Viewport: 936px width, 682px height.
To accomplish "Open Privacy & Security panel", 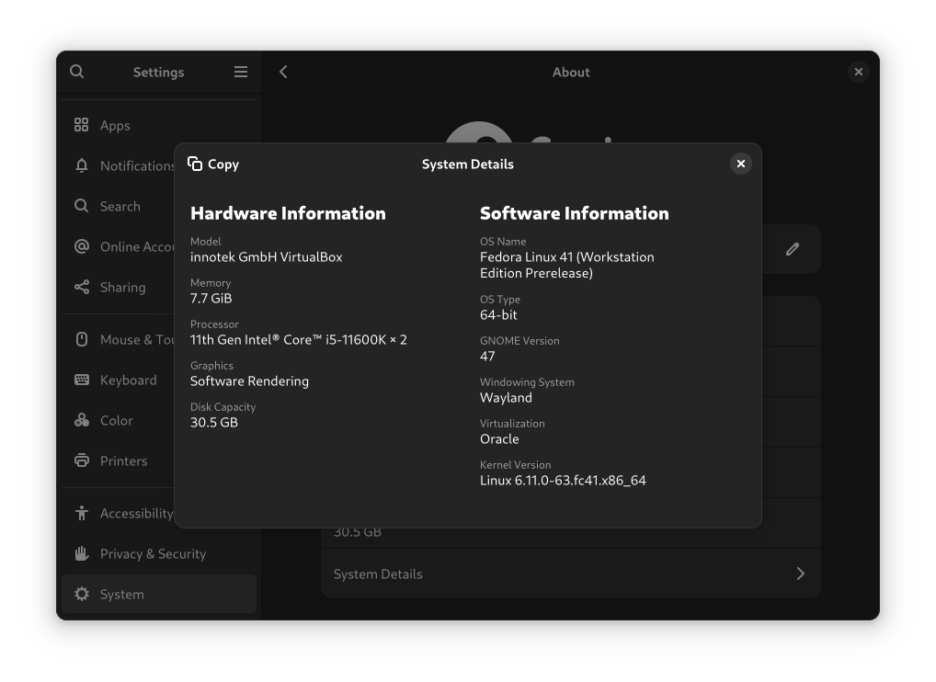I will click(x=153, y=553).
